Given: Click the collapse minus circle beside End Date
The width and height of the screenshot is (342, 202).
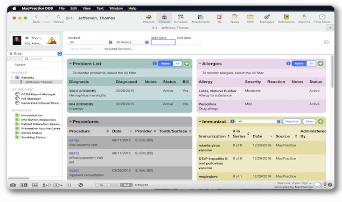Looking at the screenshot, I should [x=326, y=42].
